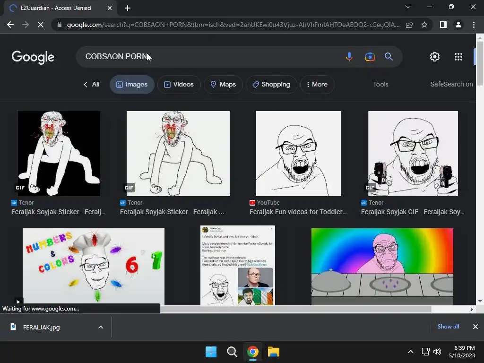Open Numbers & Colors video thumbnail

coord(94,267)
